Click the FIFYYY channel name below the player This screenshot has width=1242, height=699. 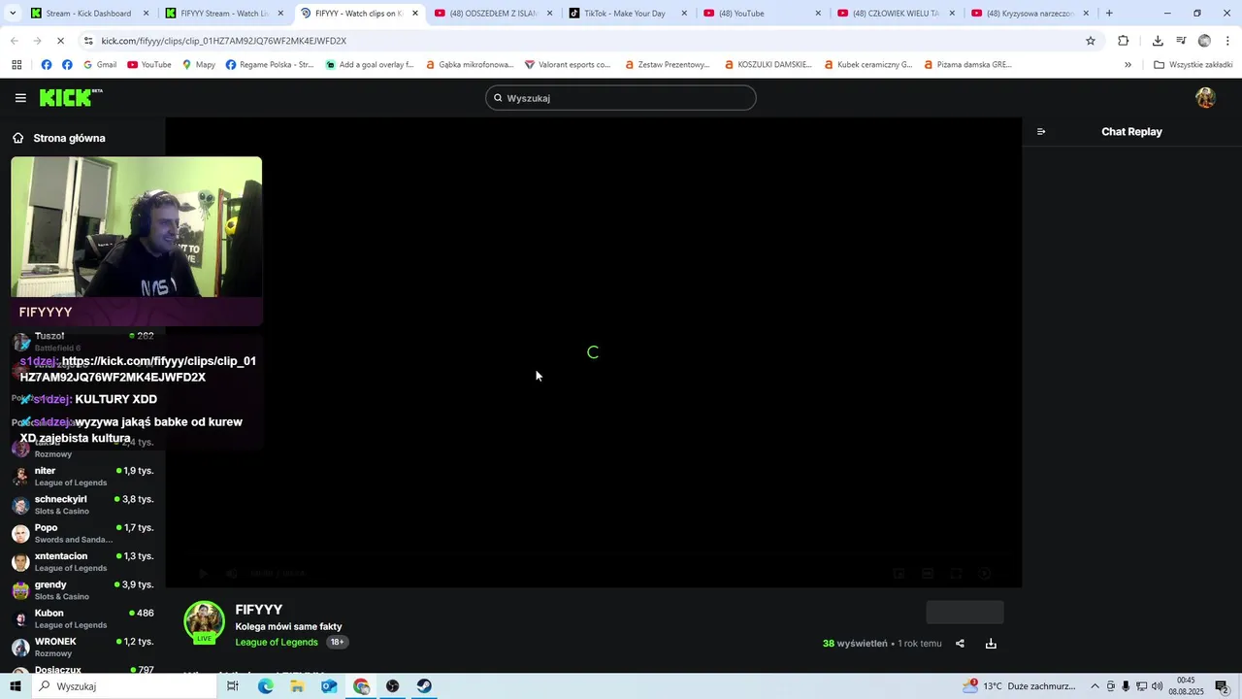pos(258,610)
